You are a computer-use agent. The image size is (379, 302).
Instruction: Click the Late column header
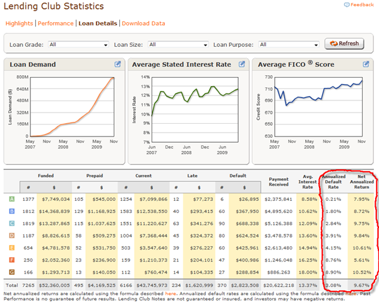[x=192, y=176]
